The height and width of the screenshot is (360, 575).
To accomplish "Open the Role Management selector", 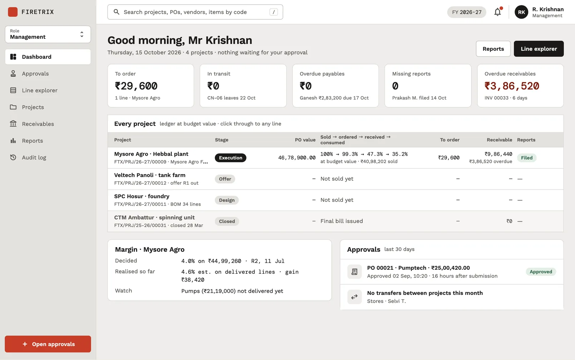I will click(x=48, y=34).
